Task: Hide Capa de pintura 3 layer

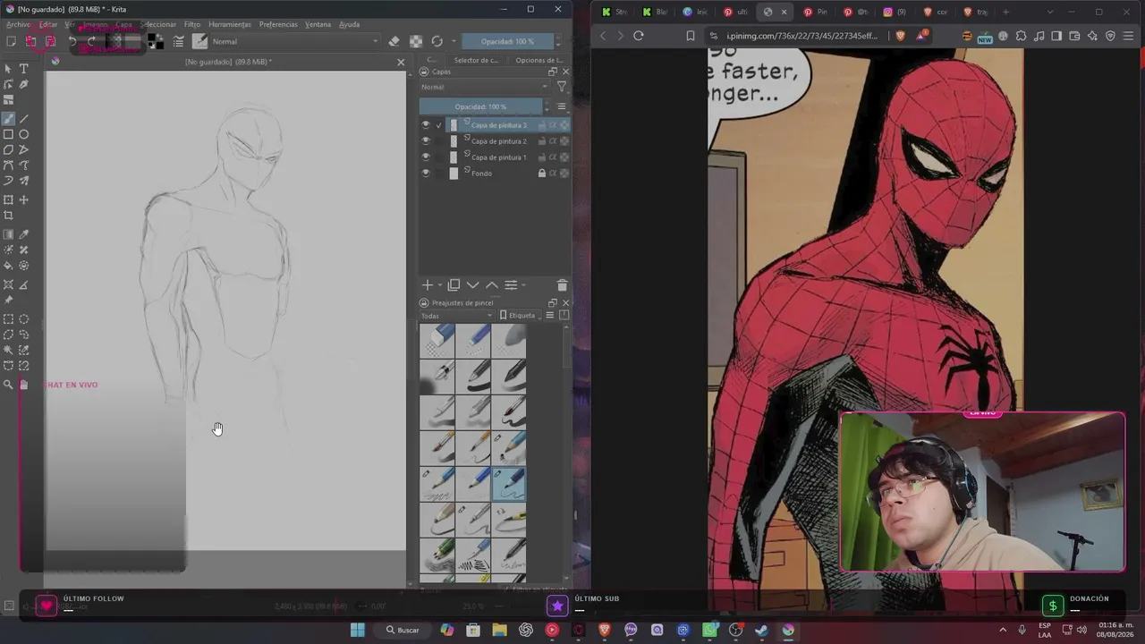Action: [426, 125]
